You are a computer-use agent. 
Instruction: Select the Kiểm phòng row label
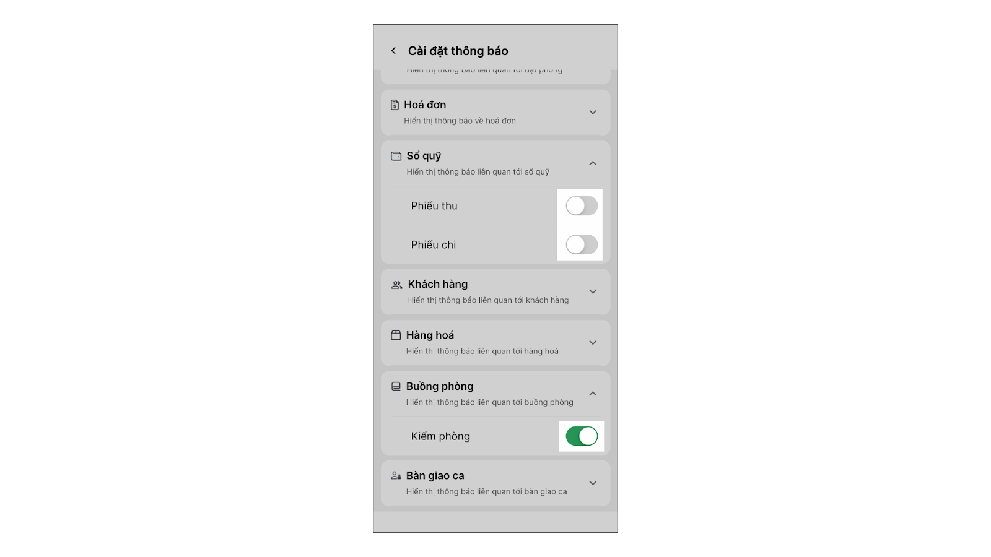[440, 436]
